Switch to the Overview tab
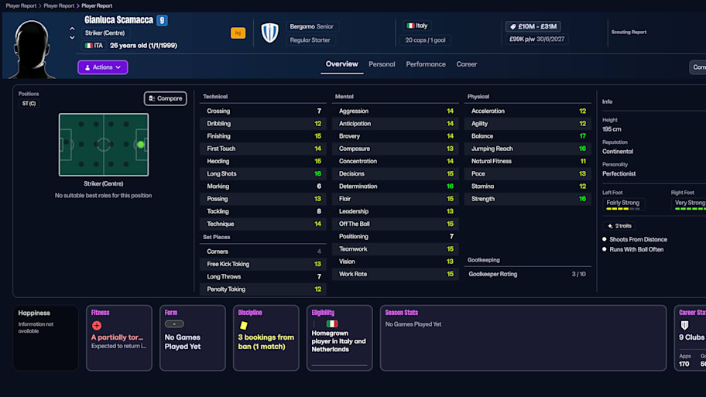The width and height of the screenshot is (706, 397). click(x=341, y=64)
